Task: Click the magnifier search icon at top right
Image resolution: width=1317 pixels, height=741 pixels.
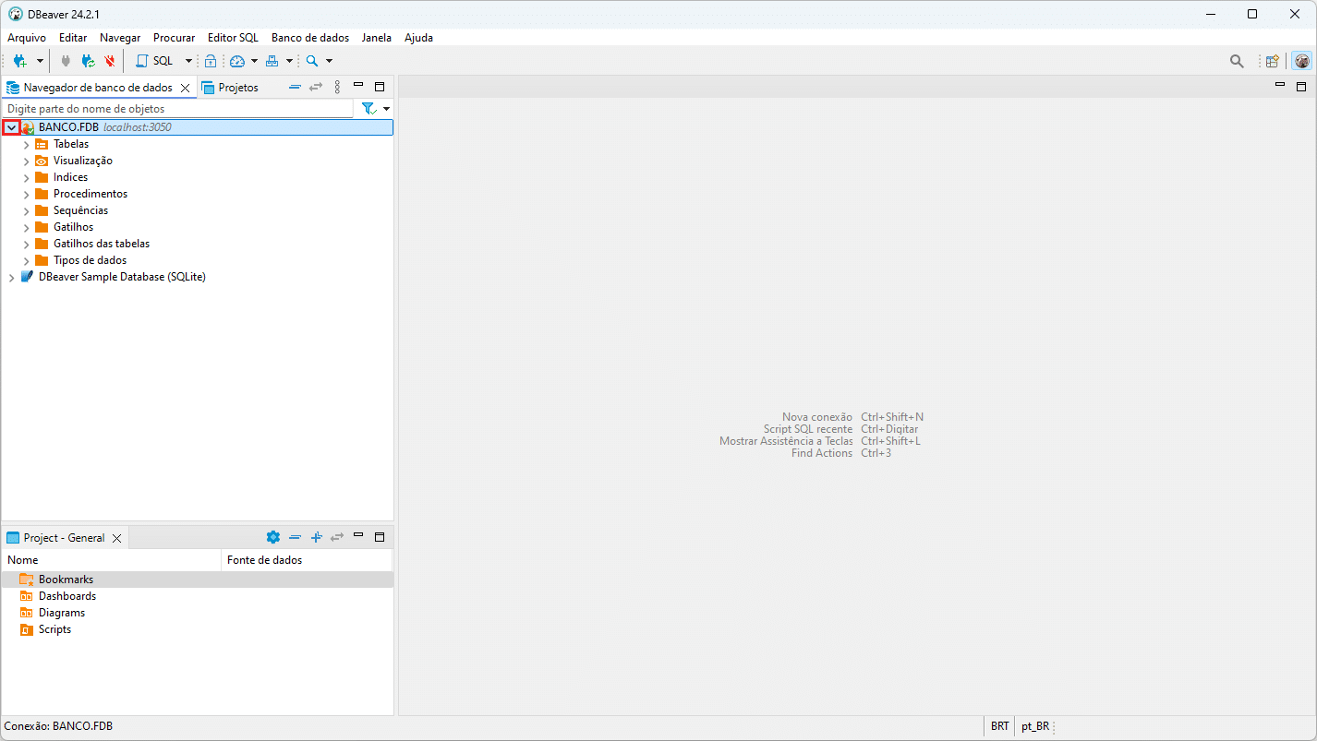Action: pyautogui.click(x=1237, y=61)
